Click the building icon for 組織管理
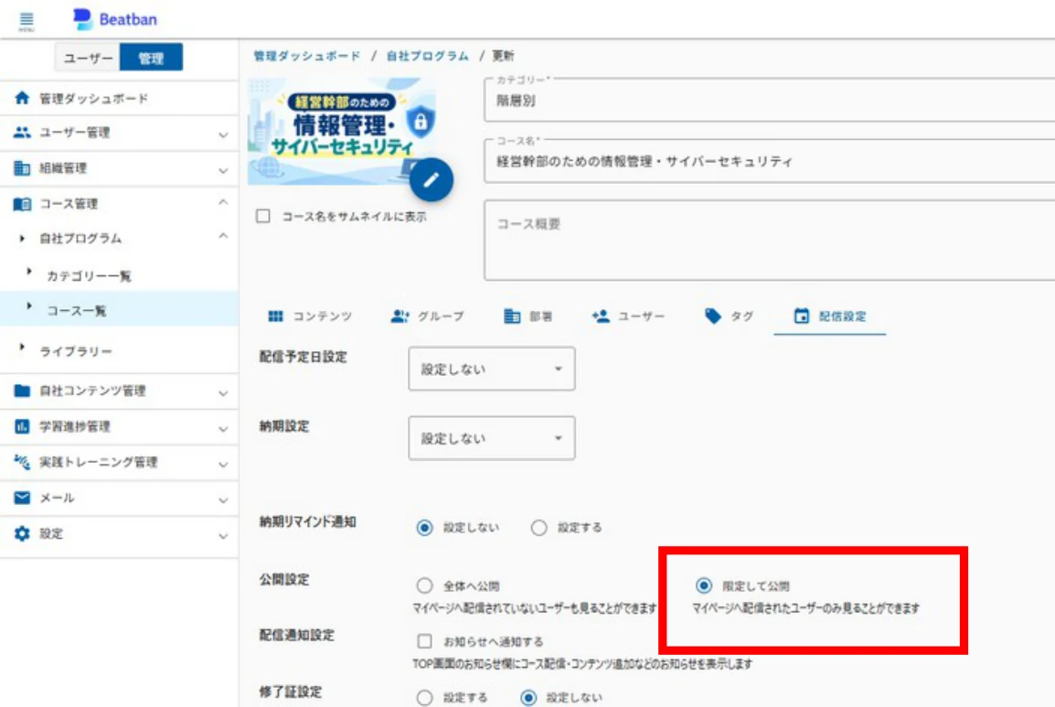The height and width of the screenshot is (707, 1055). [x=22, y=167]
